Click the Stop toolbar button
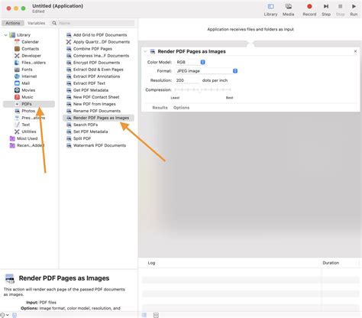This screenshot has width=362, height=318. tap(340, 10)
